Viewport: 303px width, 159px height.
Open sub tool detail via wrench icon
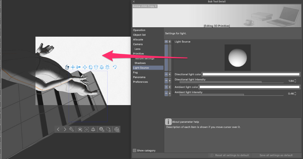point(71,129)
